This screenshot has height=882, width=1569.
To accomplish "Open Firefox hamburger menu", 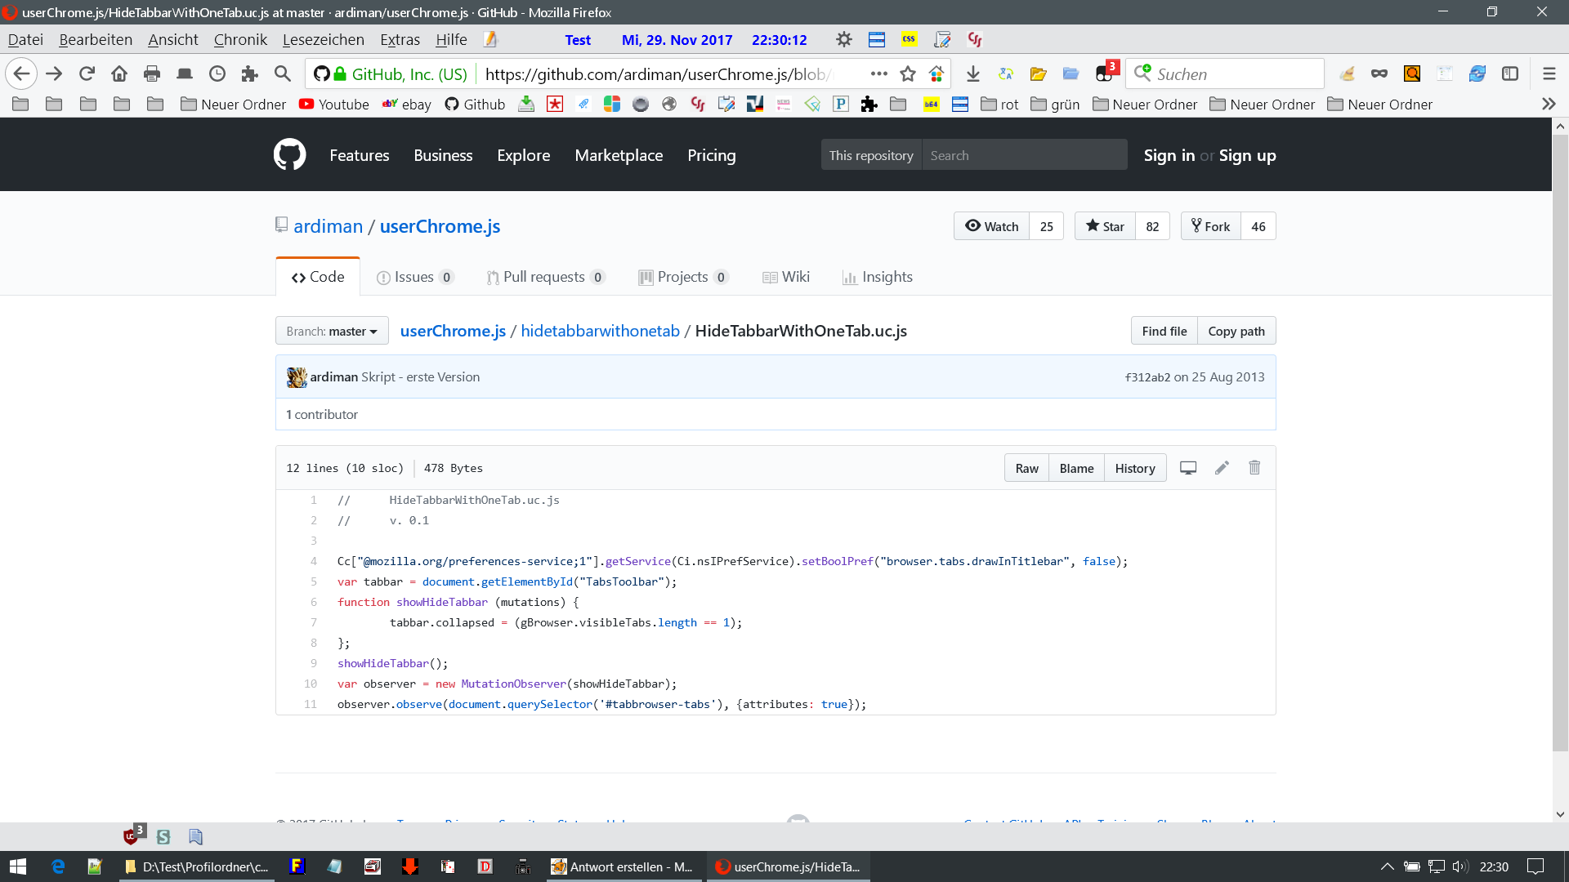I will click(x=1549, y=74).
